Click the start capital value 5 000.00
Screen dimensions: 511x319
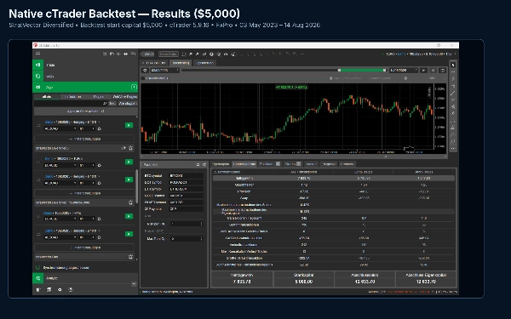(x=304, y=282)
